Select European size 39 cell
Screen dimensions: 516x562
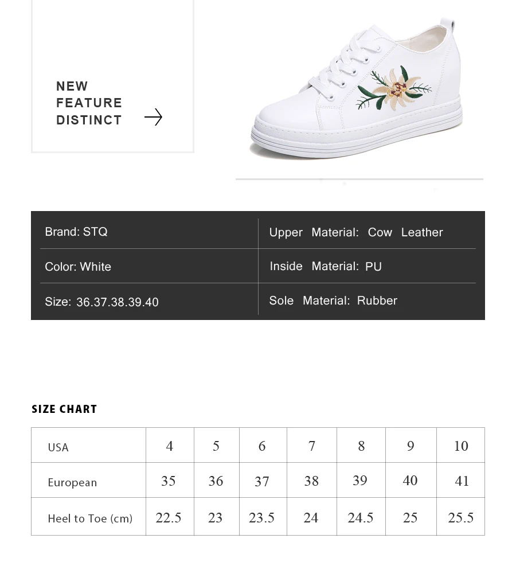[360, 481]
